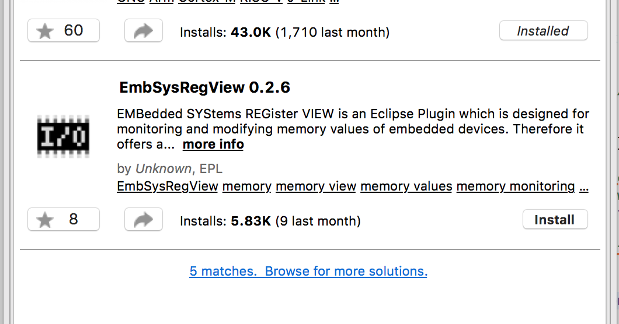The image size is (619, 324).
Task: Select the memory tag
Action: click(x=247, y=186)
